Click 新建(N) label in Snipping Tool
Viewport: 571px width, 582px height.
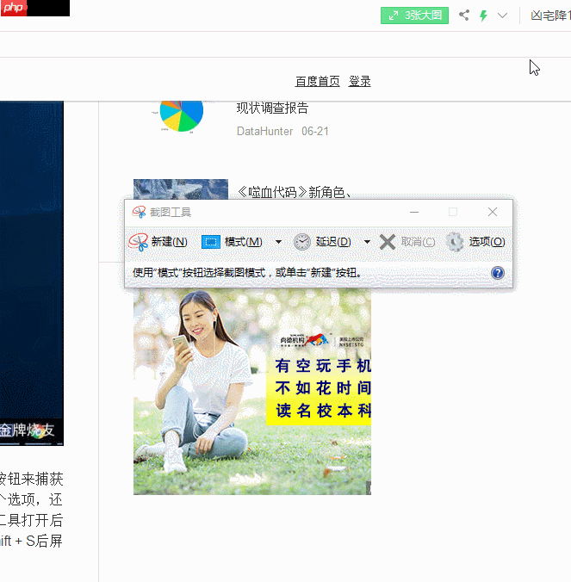click(170, 242)
